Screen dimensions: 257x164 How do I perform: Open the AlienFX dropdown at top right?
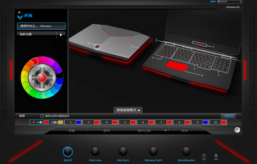point(230,2)
